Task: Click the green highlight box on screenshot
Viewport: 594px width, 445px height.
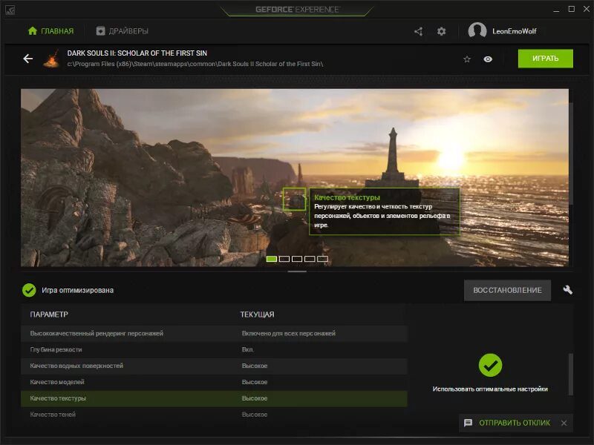Action: point(294,199)
